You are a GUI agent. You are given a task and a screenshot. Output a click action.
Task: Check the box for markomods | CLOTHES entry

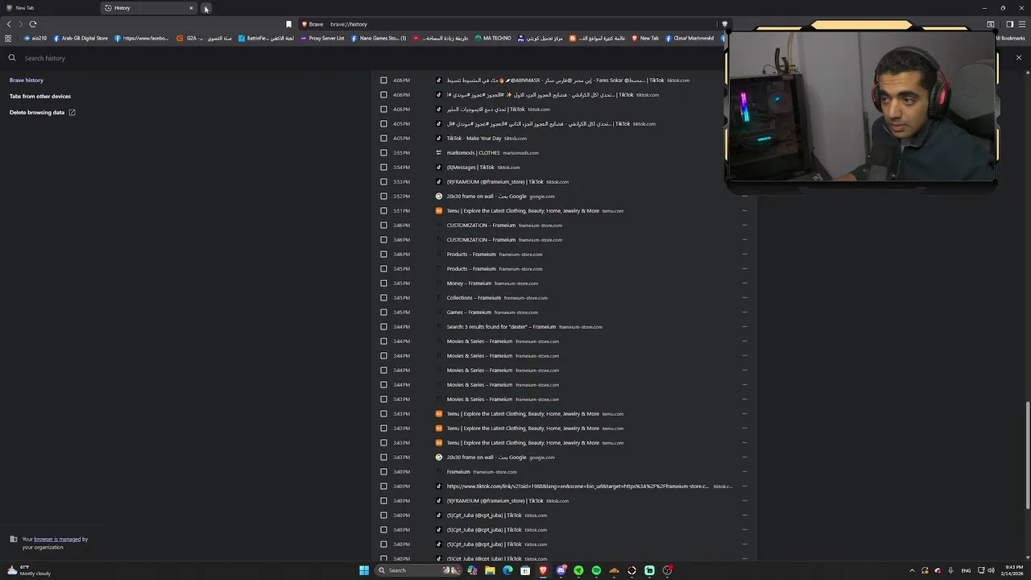pyautogui.click(x=383, y=153)
